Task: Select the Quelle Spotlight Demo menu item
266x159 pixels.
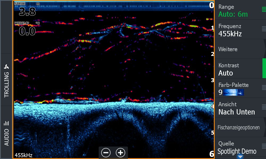Action: (x=236, y=148)
